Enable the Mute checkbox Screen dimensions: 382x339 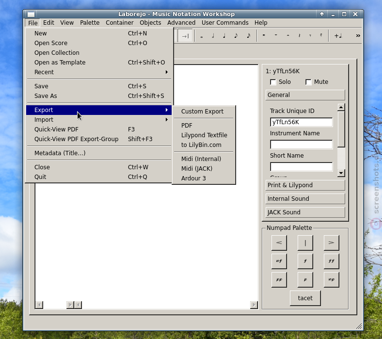point(308,82)
